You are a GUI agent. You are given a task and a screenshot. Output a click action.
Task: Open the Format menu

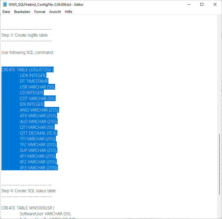(x=40, y=12)
